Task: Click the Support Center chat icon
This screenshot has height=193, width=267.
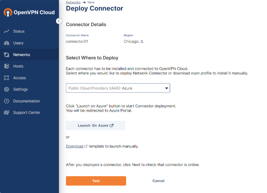Action: click(7, 113)
